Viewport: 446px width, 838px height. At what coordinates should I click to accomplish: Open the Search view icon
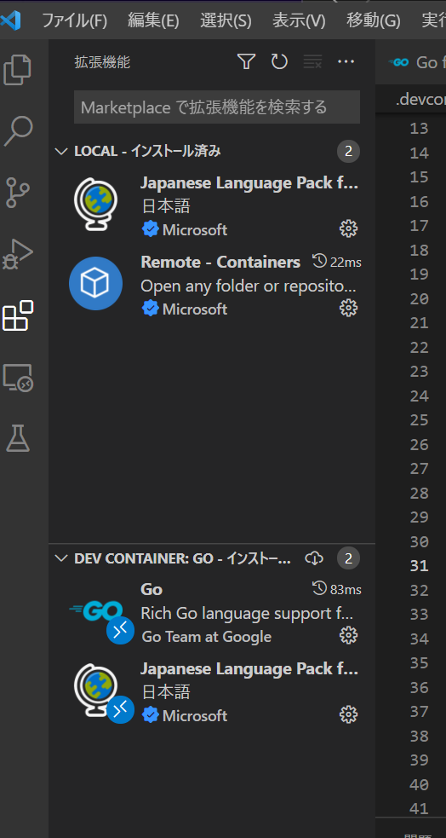pos(19,131)
